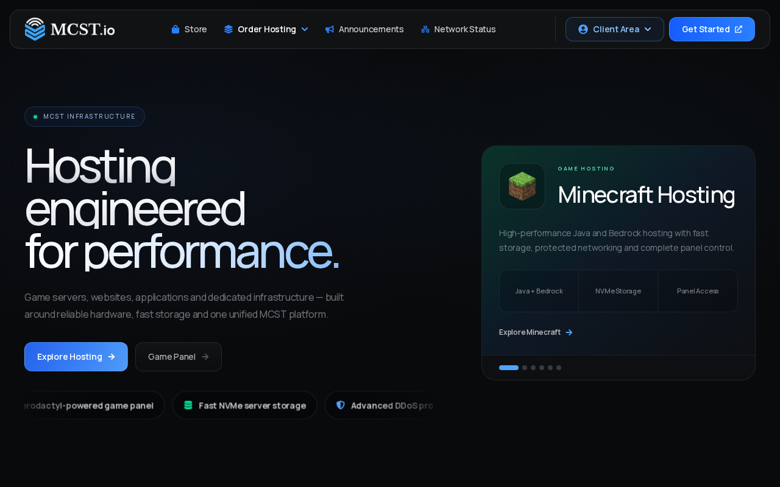Switch to the fifth carousel slide dot

pyautogui.click(x=550, y=368)
